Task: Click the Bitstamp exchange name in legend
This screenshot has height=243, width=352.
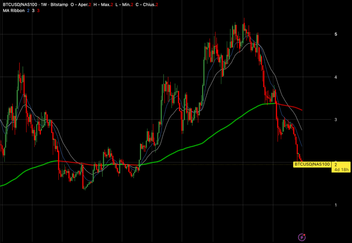Action: (60, 5)
